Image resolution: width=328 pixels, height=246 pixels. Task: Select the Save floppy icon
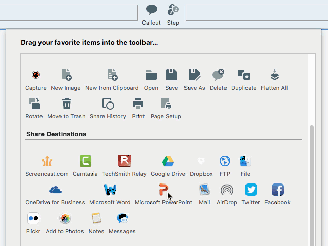[x=172, y=75]
